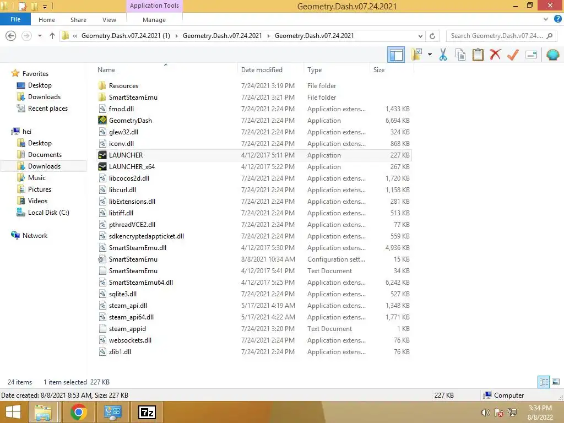
Task: Select the SmartSteamEmu folder icon
Action: pos(102,97)
